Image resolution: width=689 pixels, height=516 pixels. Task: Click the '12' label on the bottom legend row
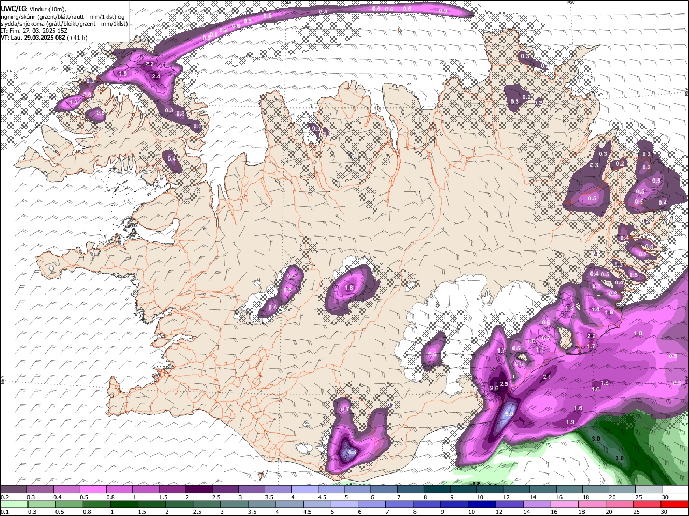tap(498, 512)
